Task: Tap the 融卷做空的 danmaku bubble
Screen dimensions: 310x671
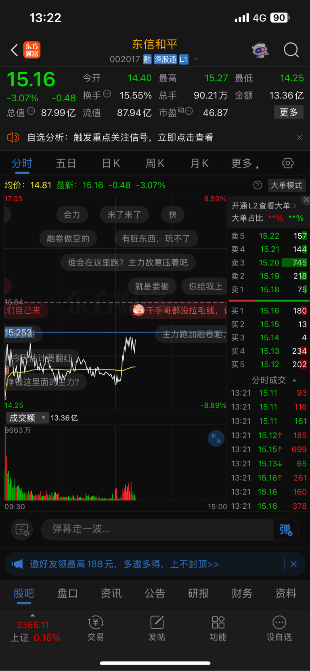Action: tap(68, 239)
